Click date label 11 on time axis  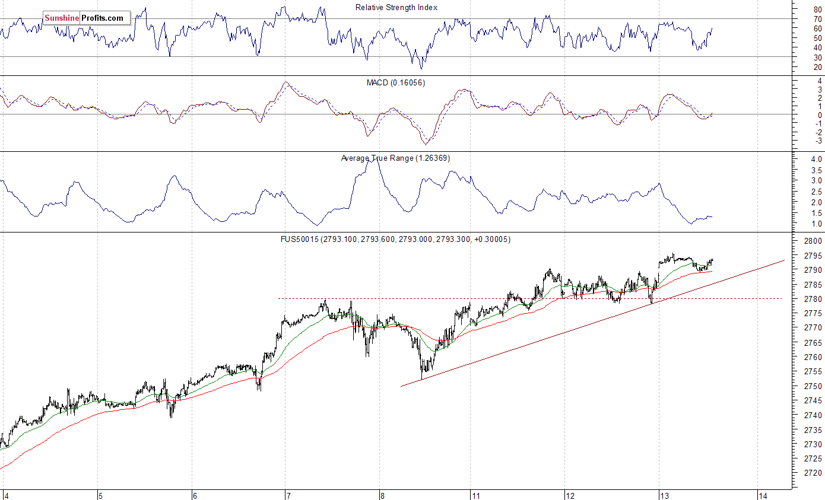coord(476,495)
